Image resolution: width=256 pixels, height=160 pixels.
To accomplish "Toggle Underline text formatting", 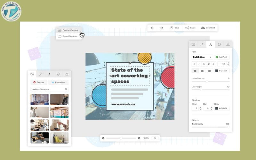I will [x=209, y=64].
